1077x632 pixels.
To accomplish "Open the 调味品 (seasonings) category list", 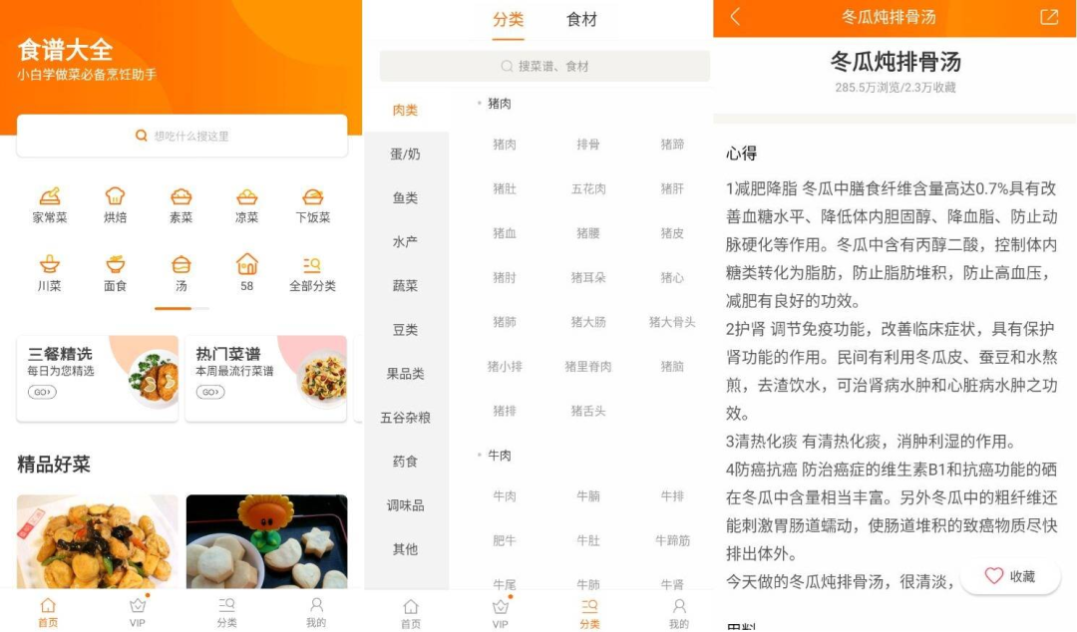I will pos(407,504).
